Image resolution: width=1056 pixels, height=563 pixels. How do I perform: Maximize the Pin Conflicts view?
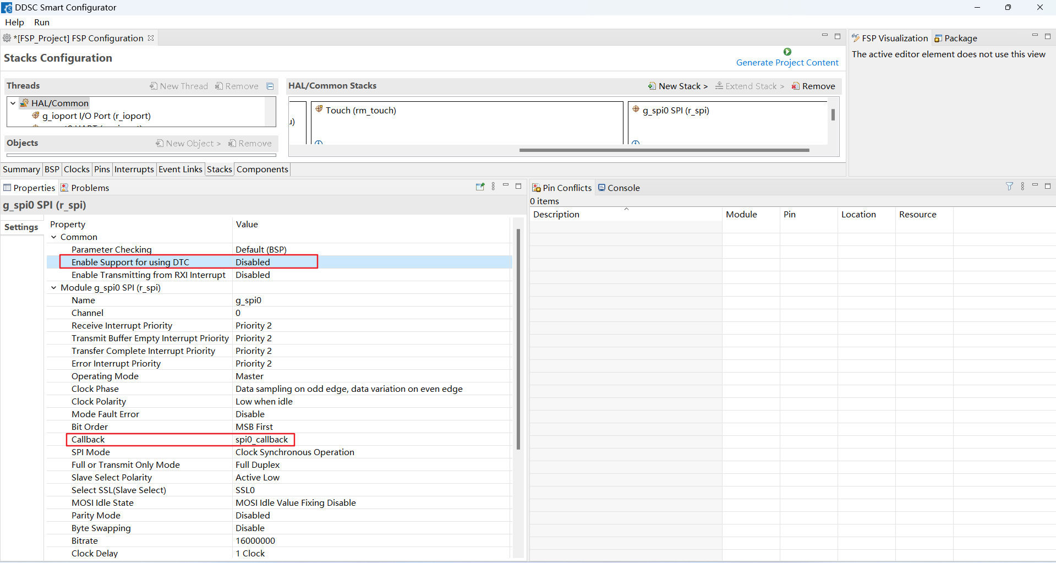(x=1048, y=186)
